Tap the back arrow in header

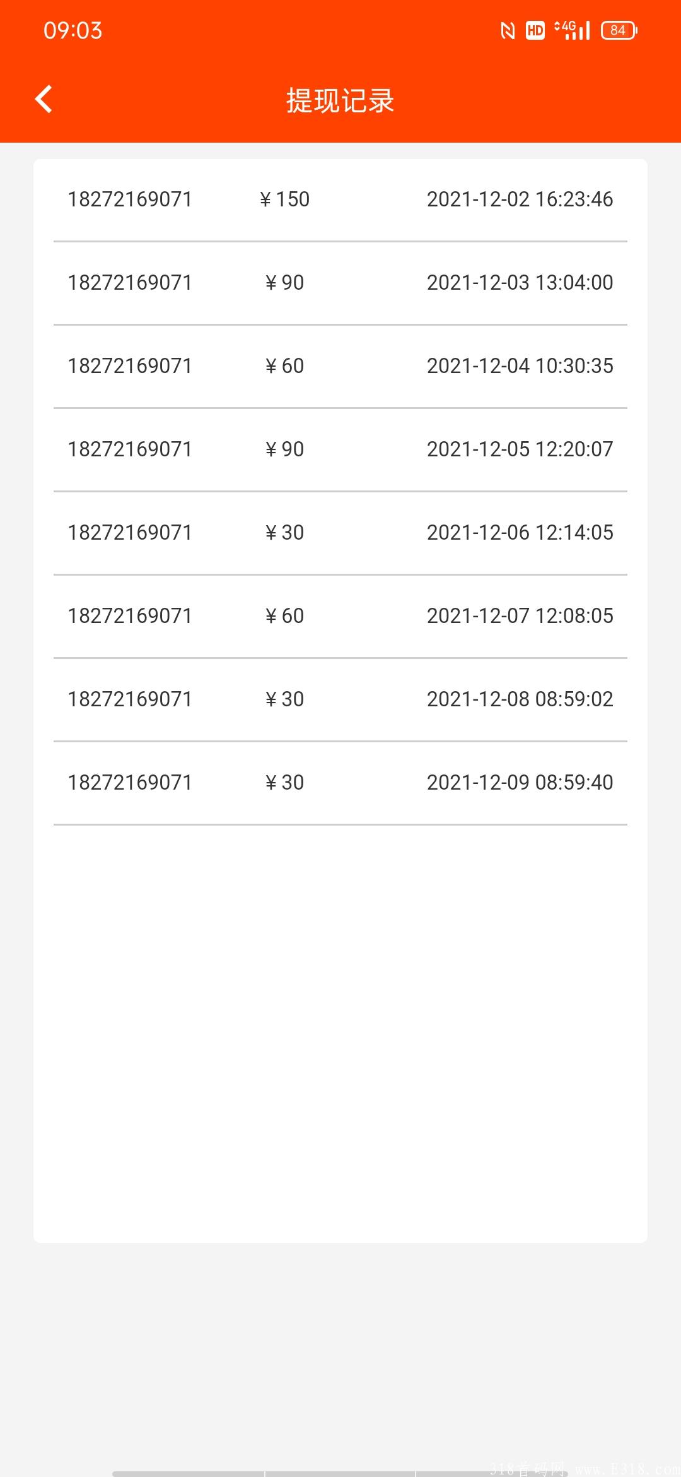43,100
